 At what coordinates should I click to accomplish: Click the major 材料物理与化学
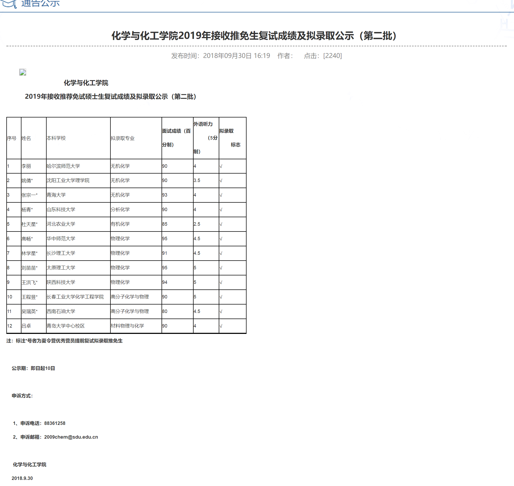click(x=127, y=326)
